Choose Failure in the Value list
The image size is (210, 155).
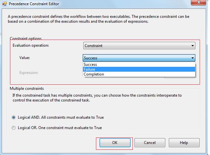click(x=89, y=69)
